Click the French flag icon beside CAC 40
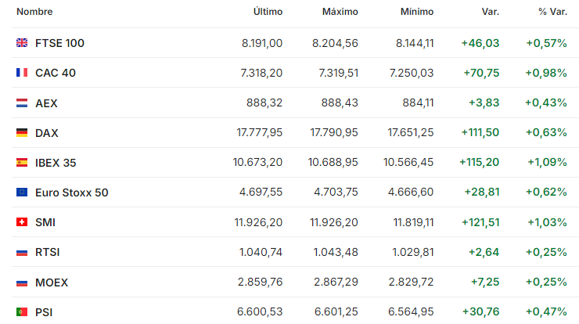 tap(22, 73)
